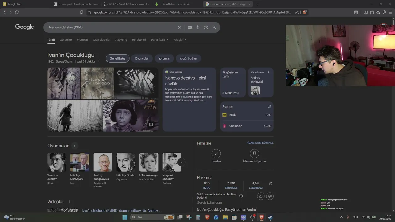Expand the Araçlar dropdown
This screenshot has width=395, height=222.
coord(180,40)
